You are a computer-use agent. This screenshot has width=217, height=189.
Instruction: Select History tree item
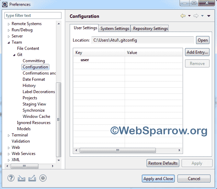point(29,86)
